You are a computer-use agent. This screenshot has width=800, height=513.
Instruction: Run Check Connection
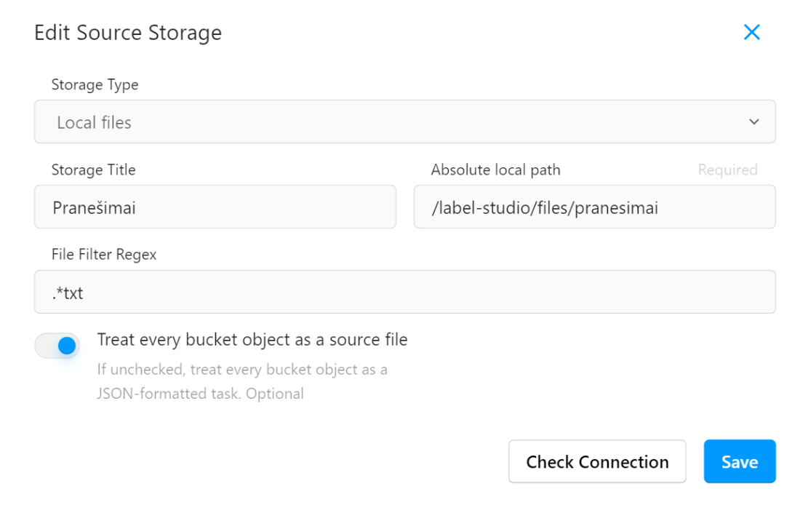point(597,461)
